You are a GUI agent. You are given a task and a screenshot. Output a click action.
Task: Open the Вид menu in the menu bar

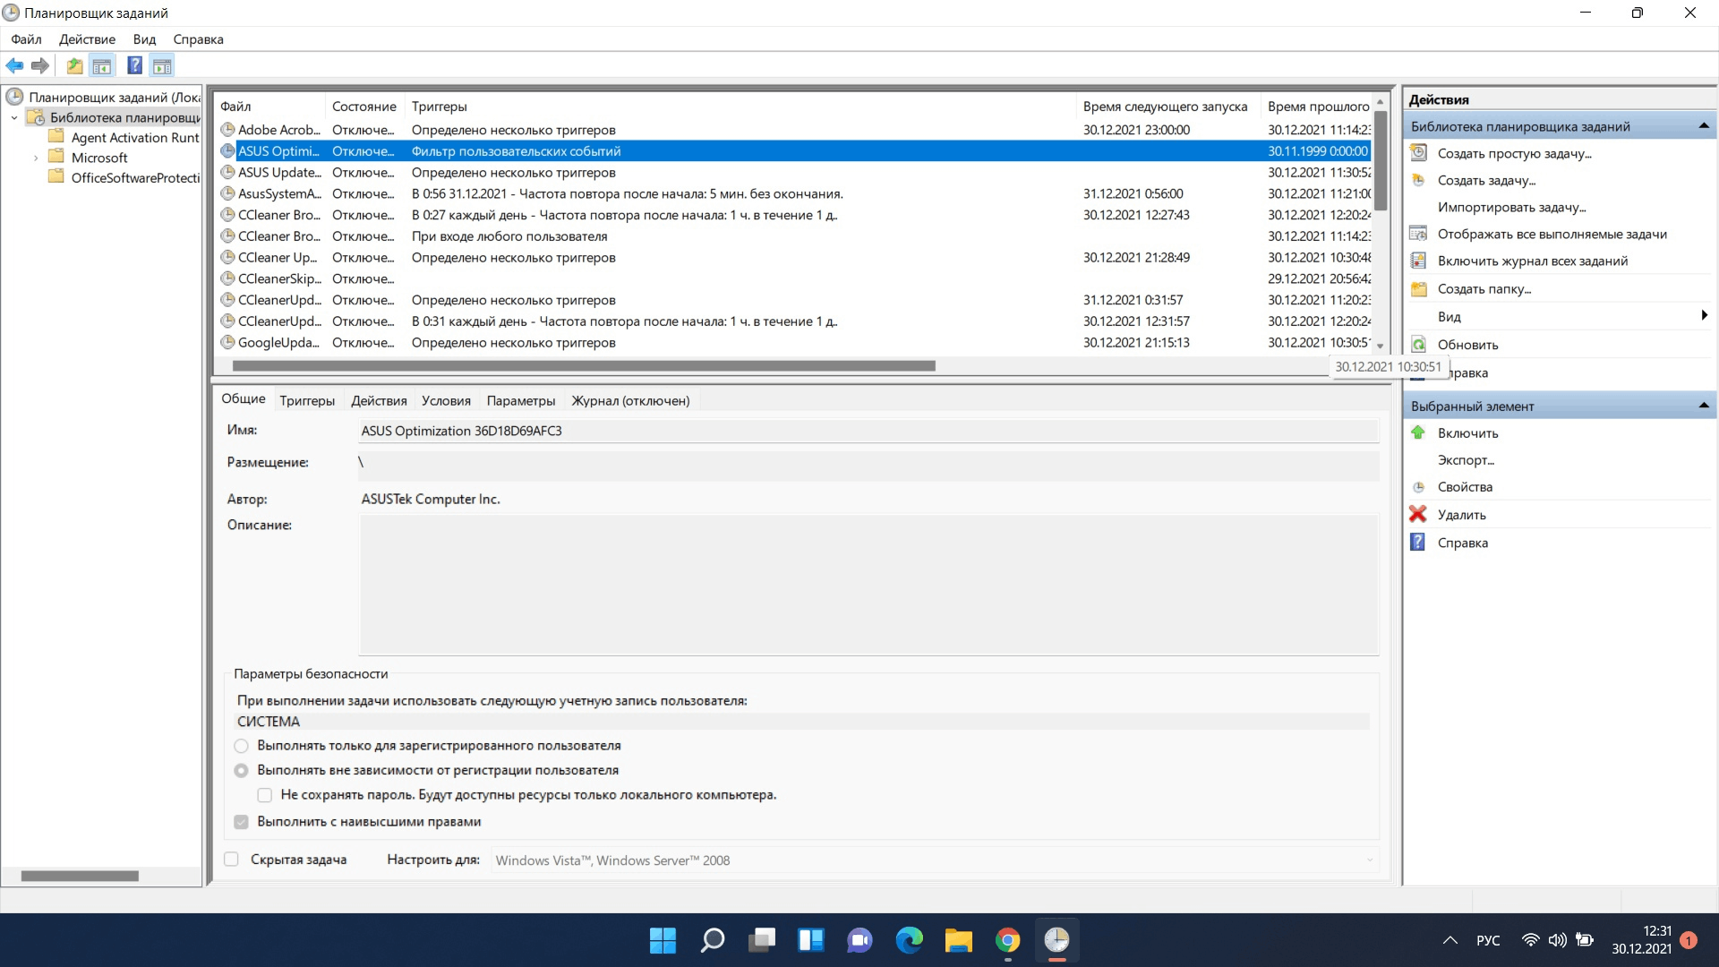[x=144, y=39]
